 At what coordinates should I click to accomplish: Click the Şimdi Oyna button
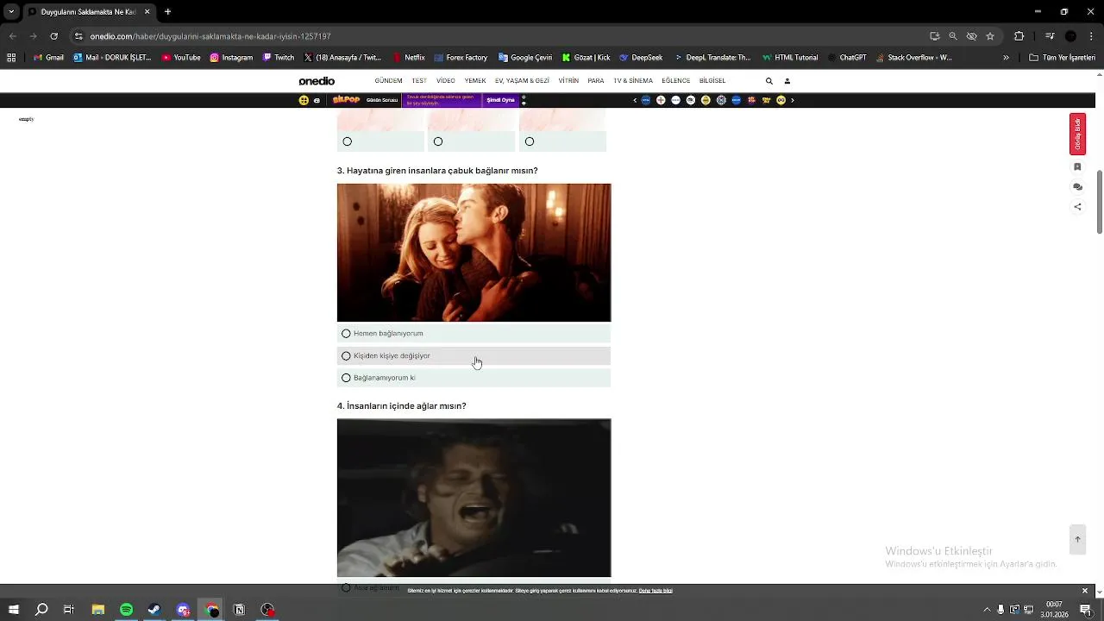point(500,100)
